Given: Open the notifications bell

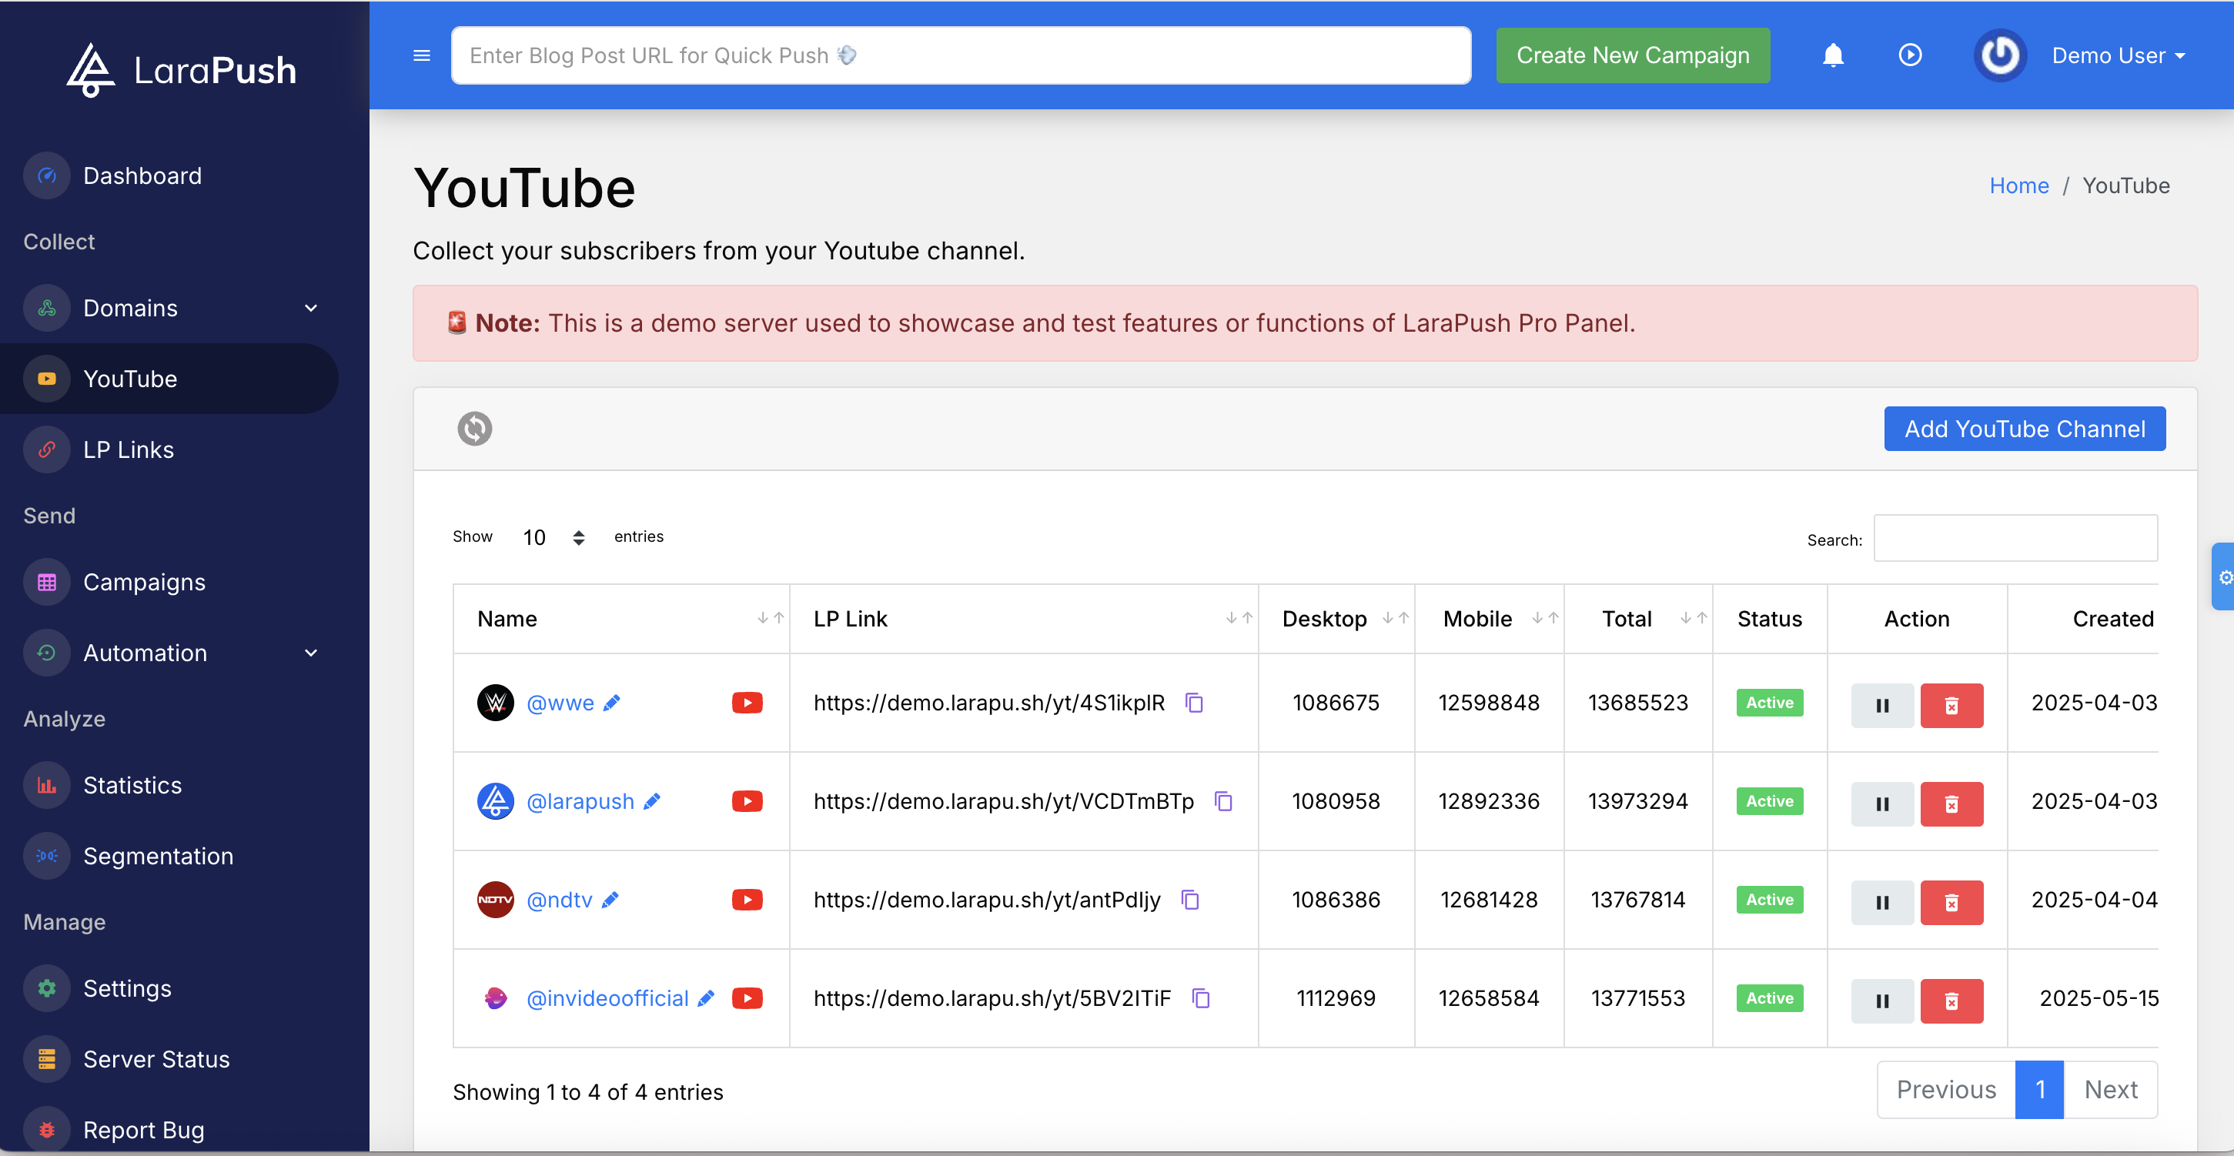Looking at the screenshot, I should pyautogui.click(x=1832, y=55).
